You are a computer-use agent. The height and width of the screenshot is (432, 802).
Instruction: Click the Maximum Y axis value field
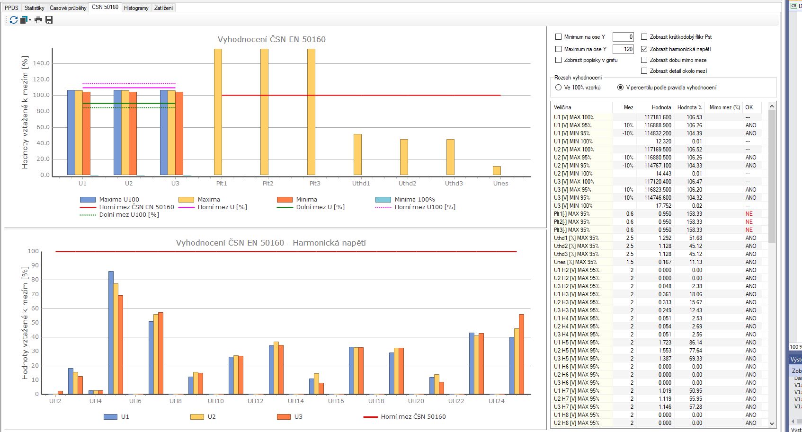(x=623, y=49)
